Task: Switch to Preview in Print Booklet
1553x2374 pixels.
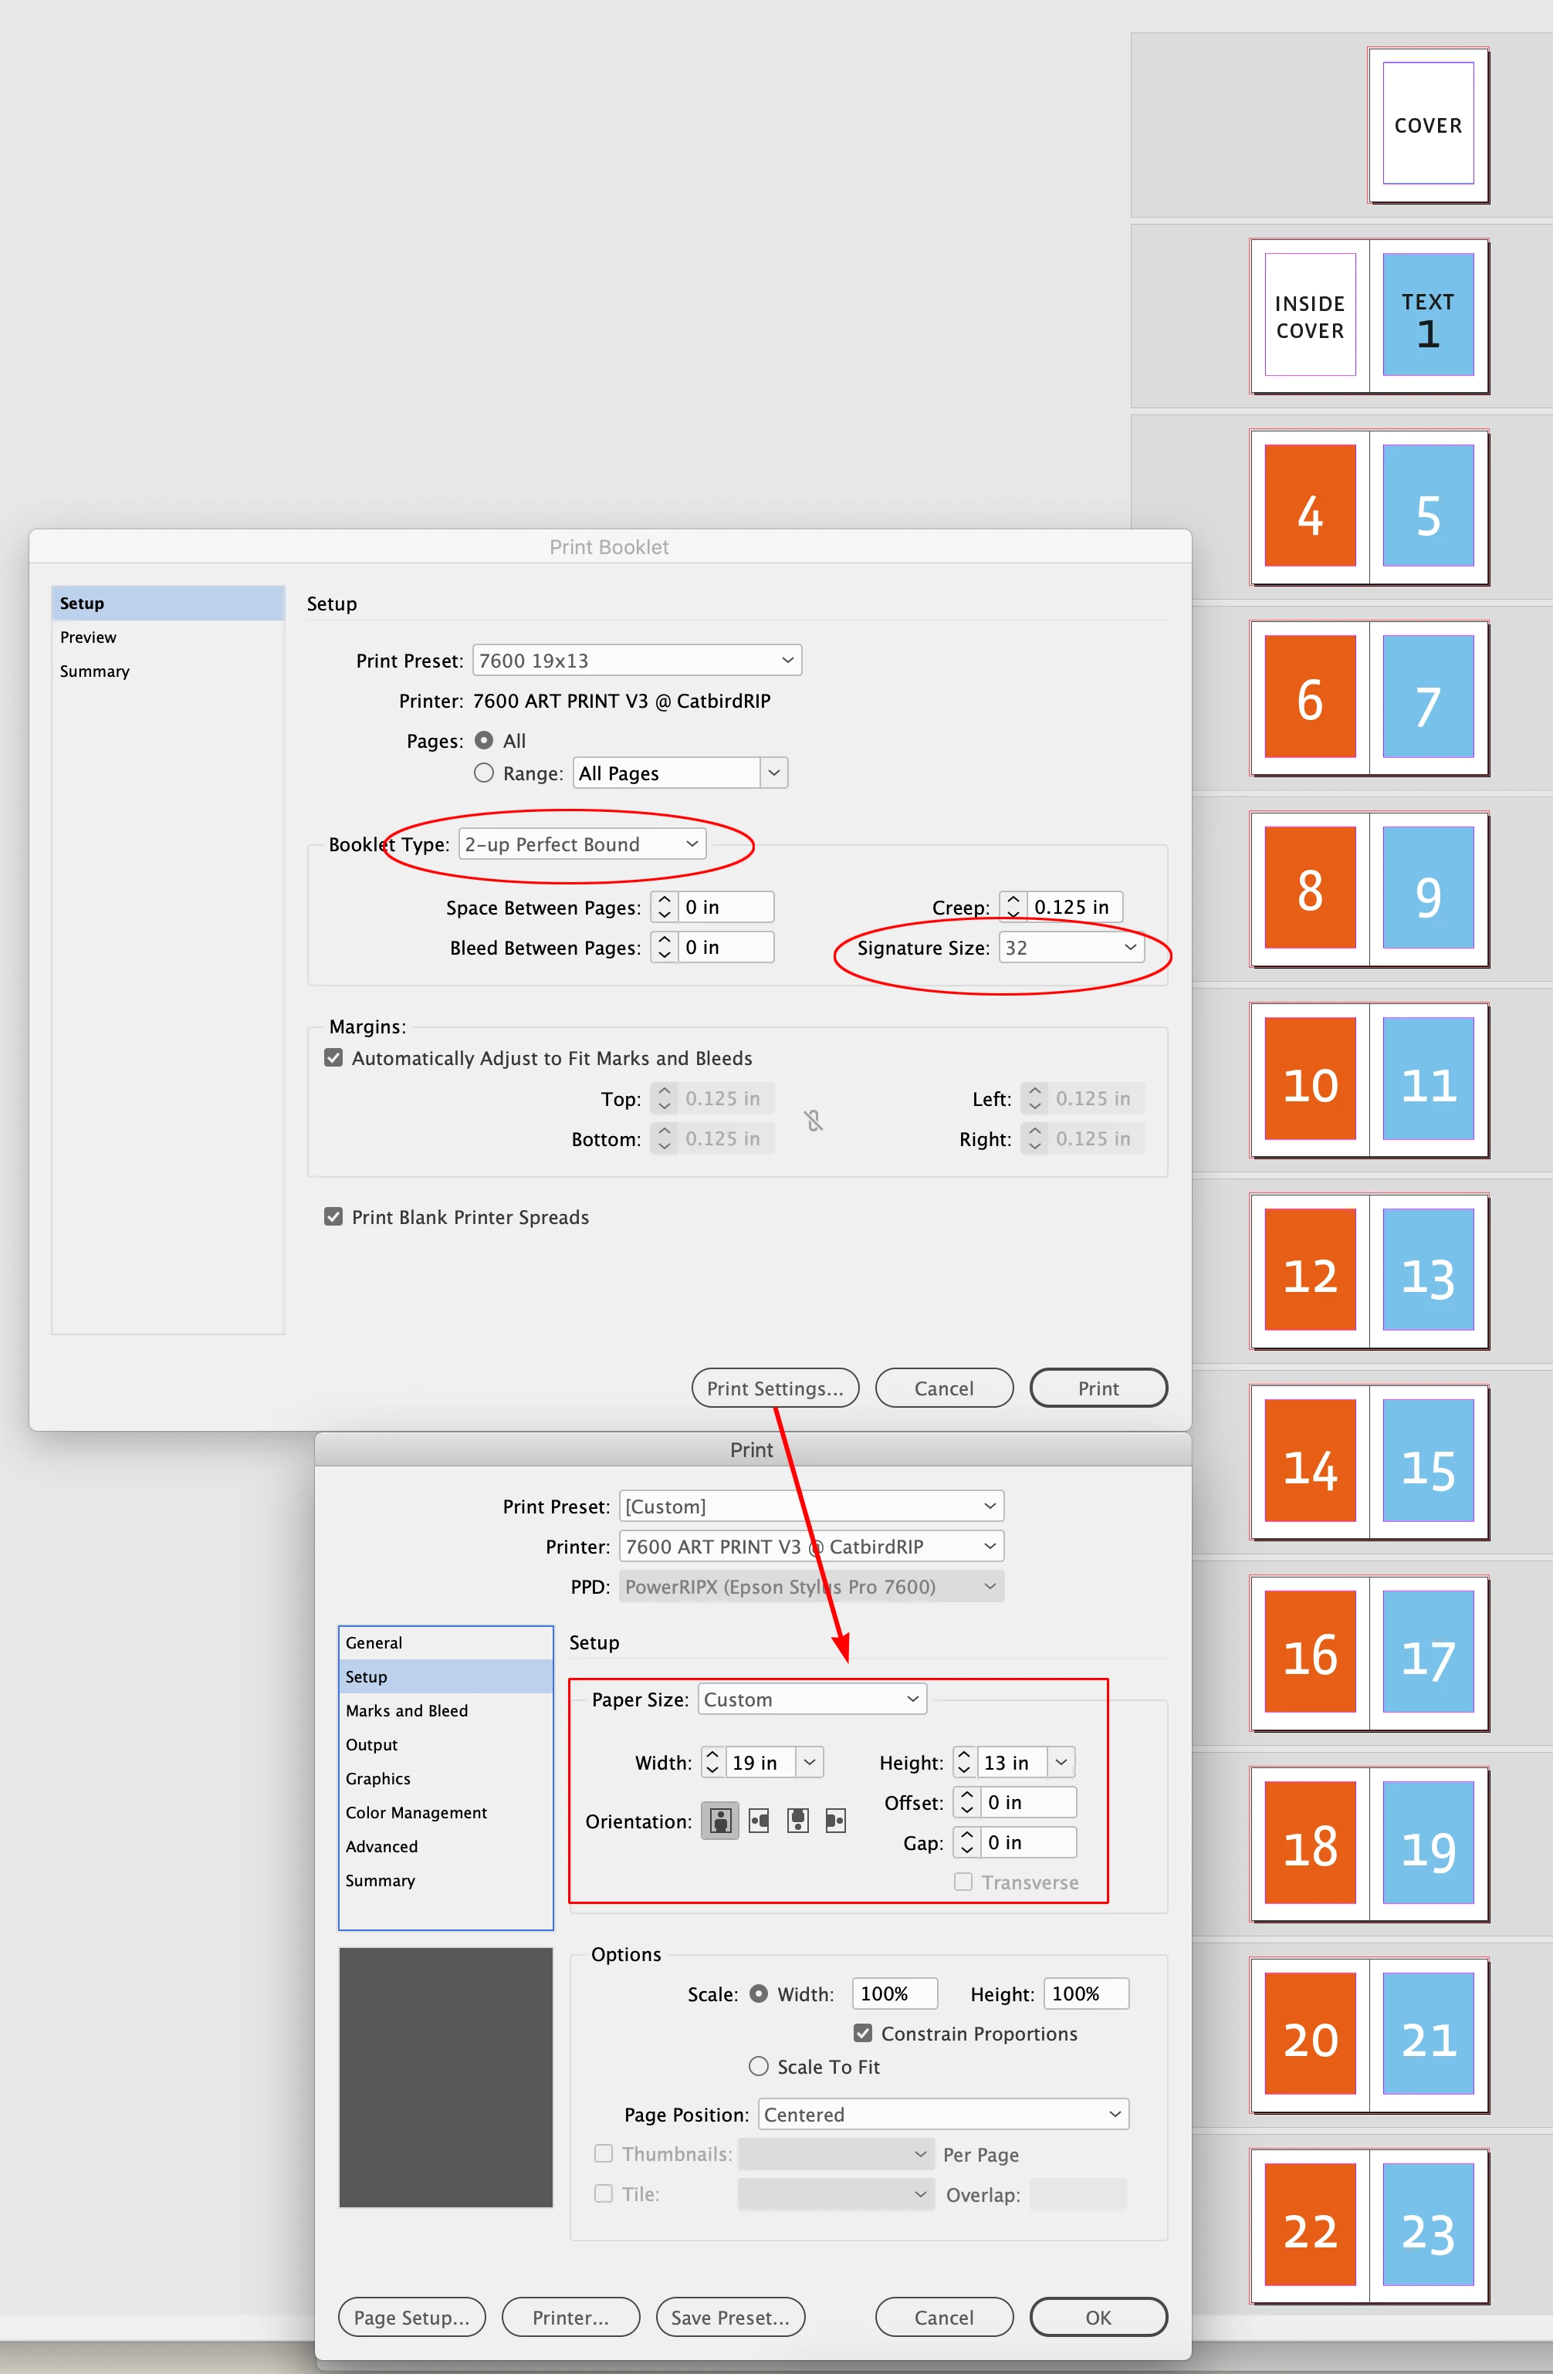Action: [88, 637]
